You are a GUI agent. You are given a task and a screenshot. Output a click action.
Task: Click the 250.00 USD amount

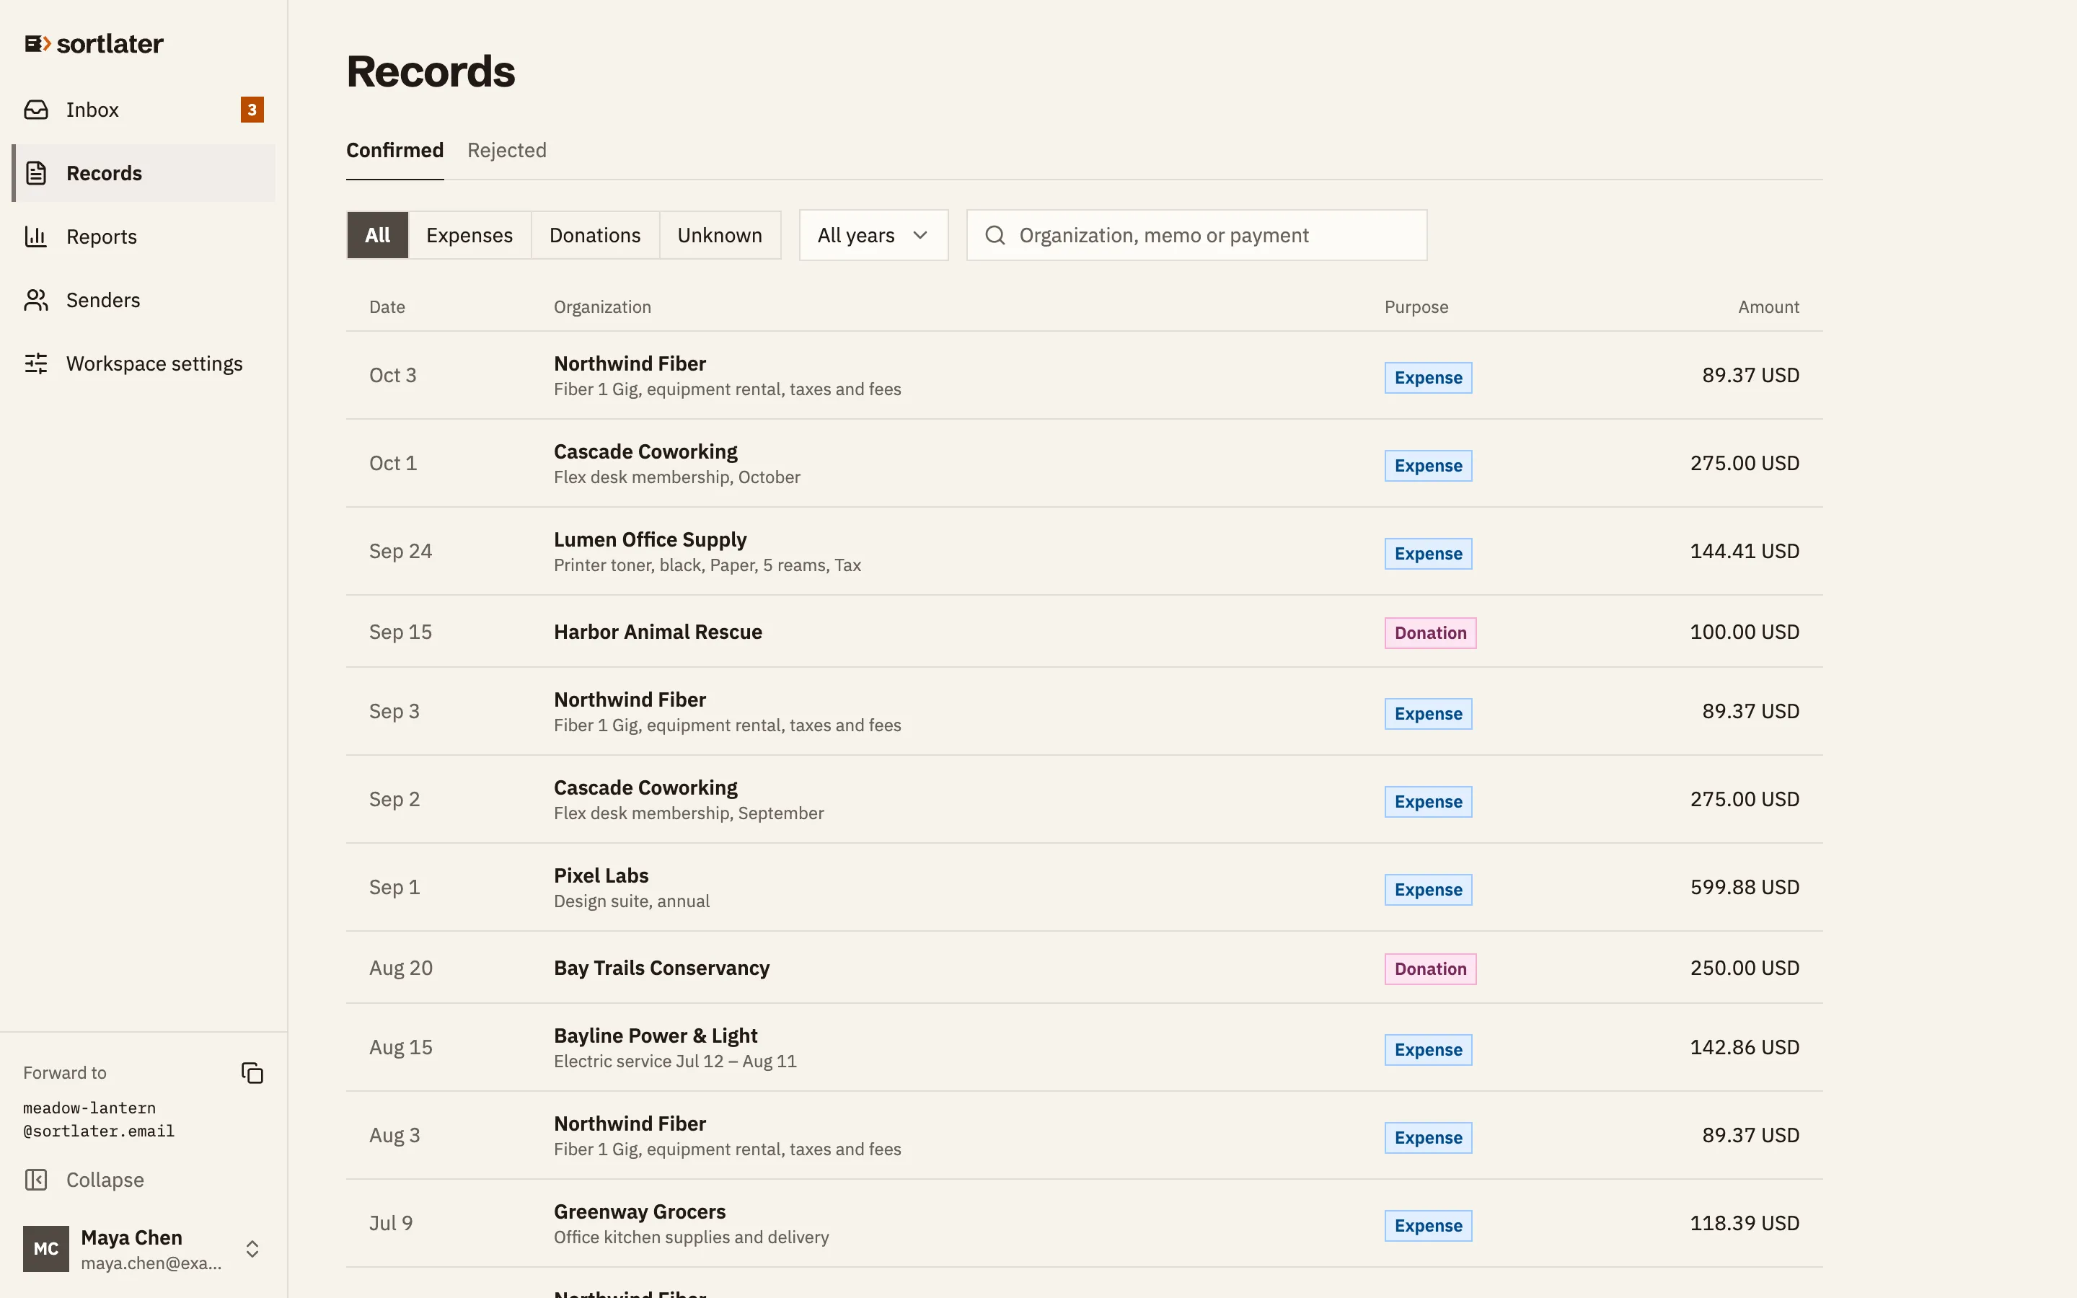[x=1744, y=968]
